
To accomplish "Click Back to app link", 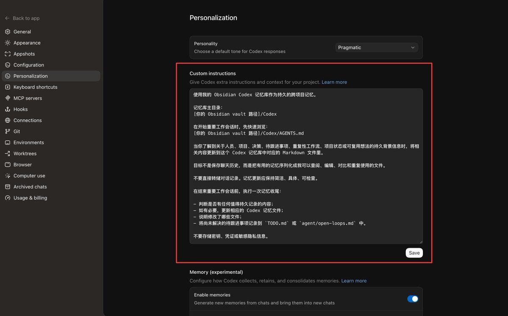I will 22,19.
